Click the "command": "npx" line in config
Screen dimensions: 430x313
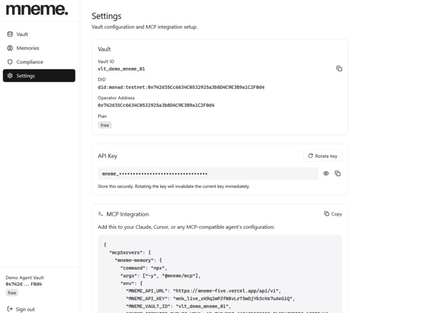(x=144, y=268)
